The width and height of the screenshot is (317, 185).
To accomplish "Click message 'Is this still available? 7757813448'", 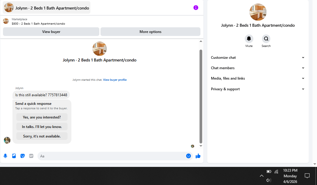I will pyautogui.click(x=41, y=95).
